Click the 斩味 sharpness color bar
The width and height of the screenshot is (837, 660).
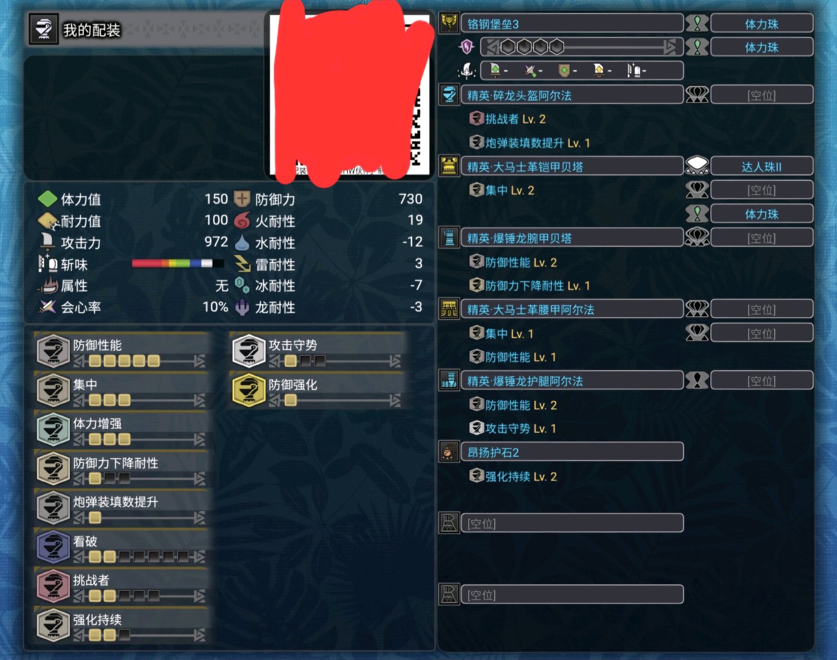click(x=177, y=264)
